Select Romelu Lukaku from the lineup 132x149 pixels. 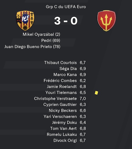[62, 134]
